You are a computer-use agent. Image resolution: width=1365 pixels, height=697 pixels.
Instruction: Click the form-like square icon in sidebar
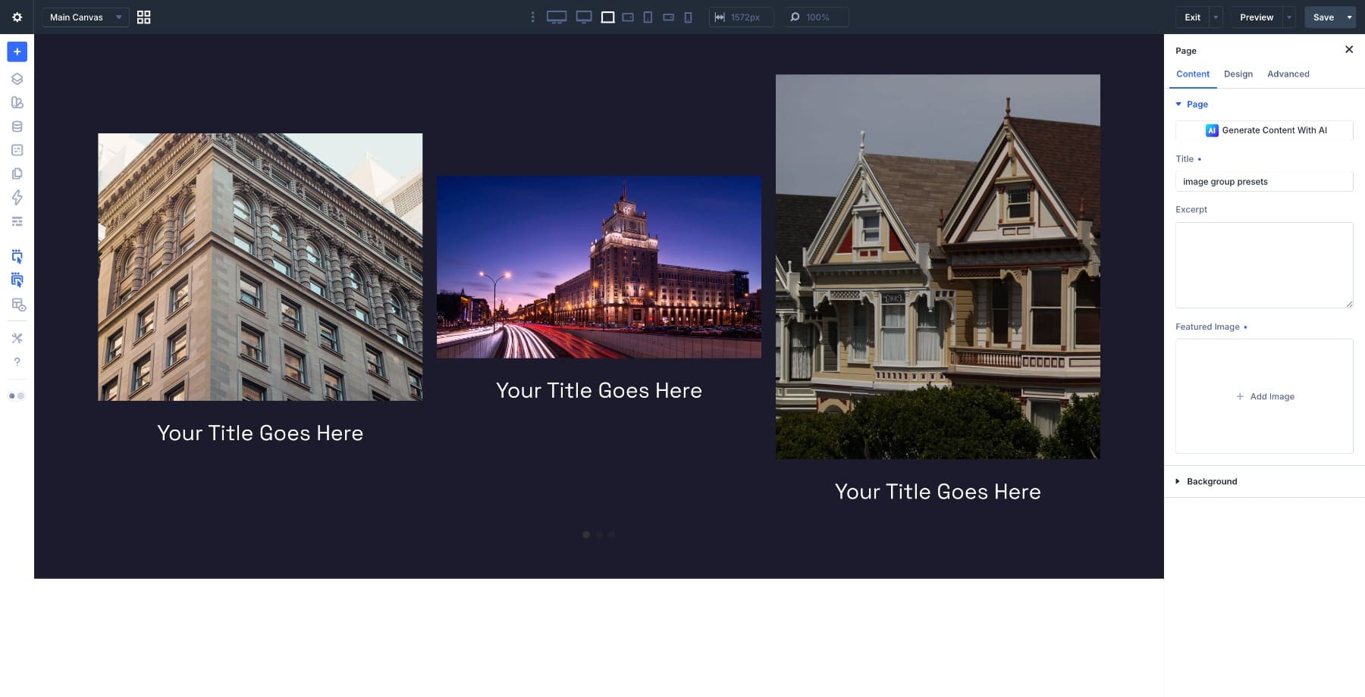point(17,150)
